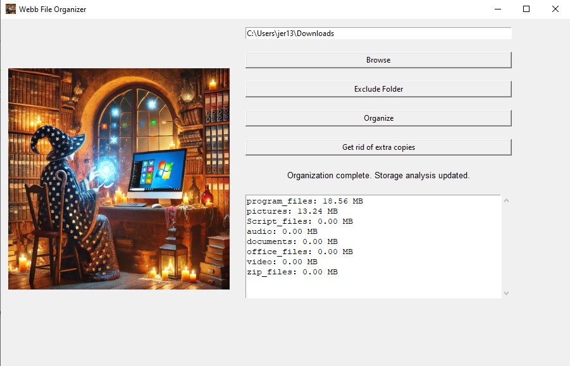This screenshot has width=570, height=366.
Task: Select the program_files: 18.56 MB line
Action: [x=305, y=201]
